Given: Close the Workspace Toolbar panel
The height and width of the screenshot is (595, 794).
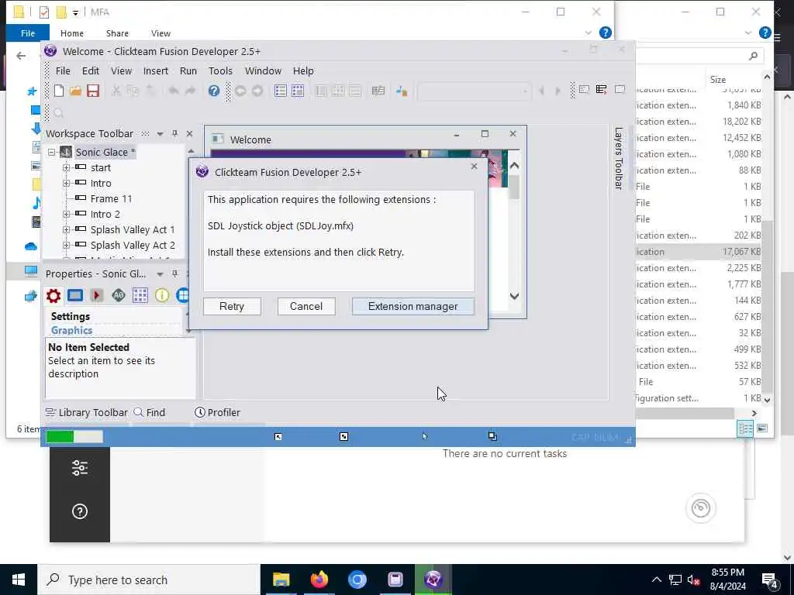Looking at the screenshot, I should point(189,133).
